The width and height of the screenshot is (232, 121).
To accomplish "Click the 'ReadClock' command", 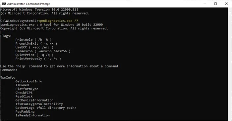I will [24, 97].
